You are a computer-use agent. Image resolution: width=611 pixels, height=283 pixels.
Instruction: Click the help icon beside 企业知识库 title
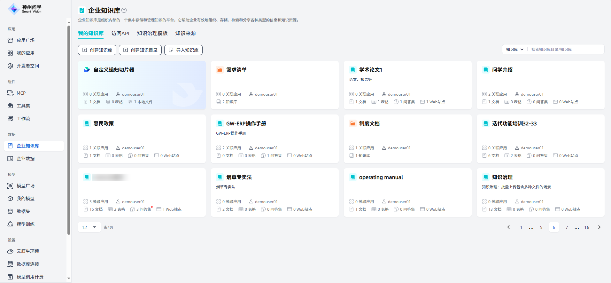tap(124, 10)
